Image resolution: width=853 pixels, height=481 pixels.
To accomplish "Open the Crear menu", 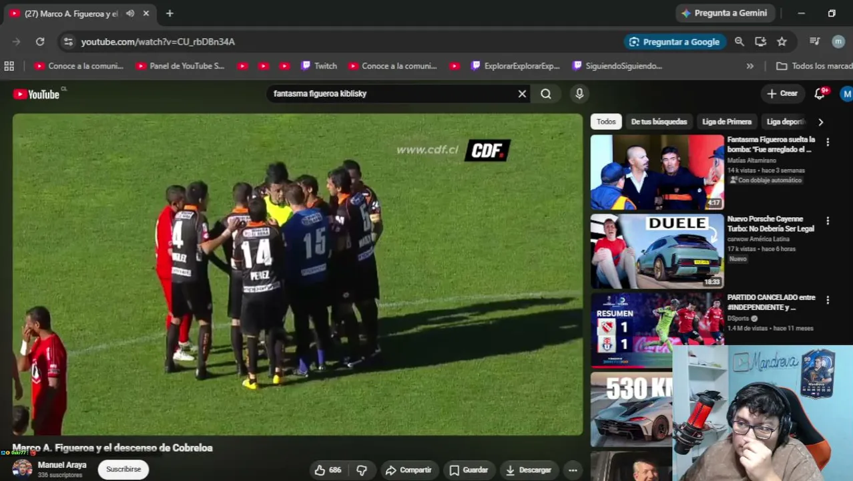I will point(782,94).
